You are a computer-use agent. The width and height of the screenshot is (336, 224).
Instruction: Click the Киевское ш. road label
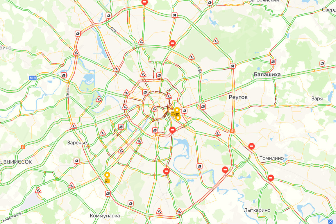tap(12, 217)
